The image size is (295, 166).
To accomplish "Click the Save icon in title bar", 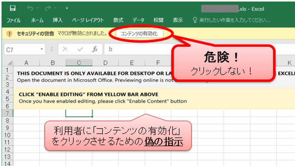I will click(x=13, y=8).
